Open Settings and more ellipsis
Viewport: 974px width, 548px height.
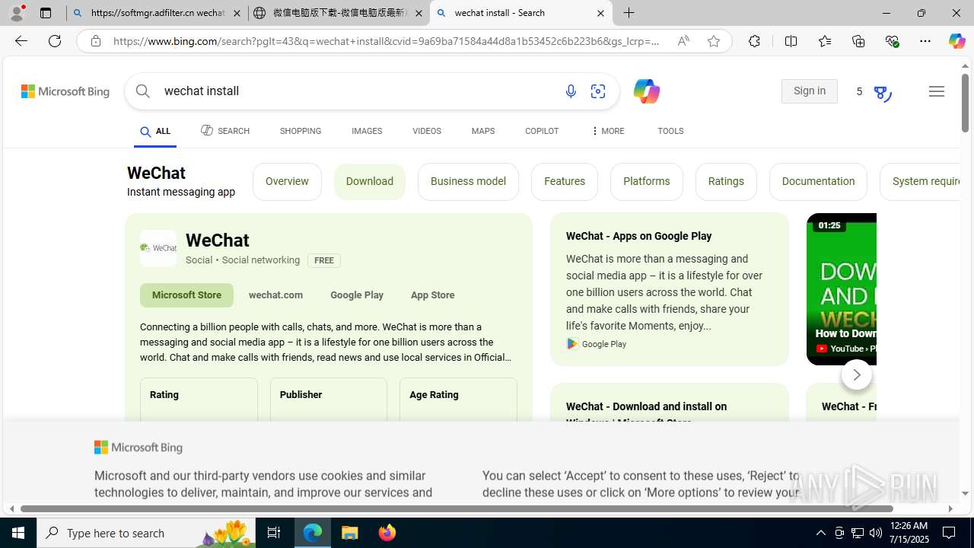[925, 41]
